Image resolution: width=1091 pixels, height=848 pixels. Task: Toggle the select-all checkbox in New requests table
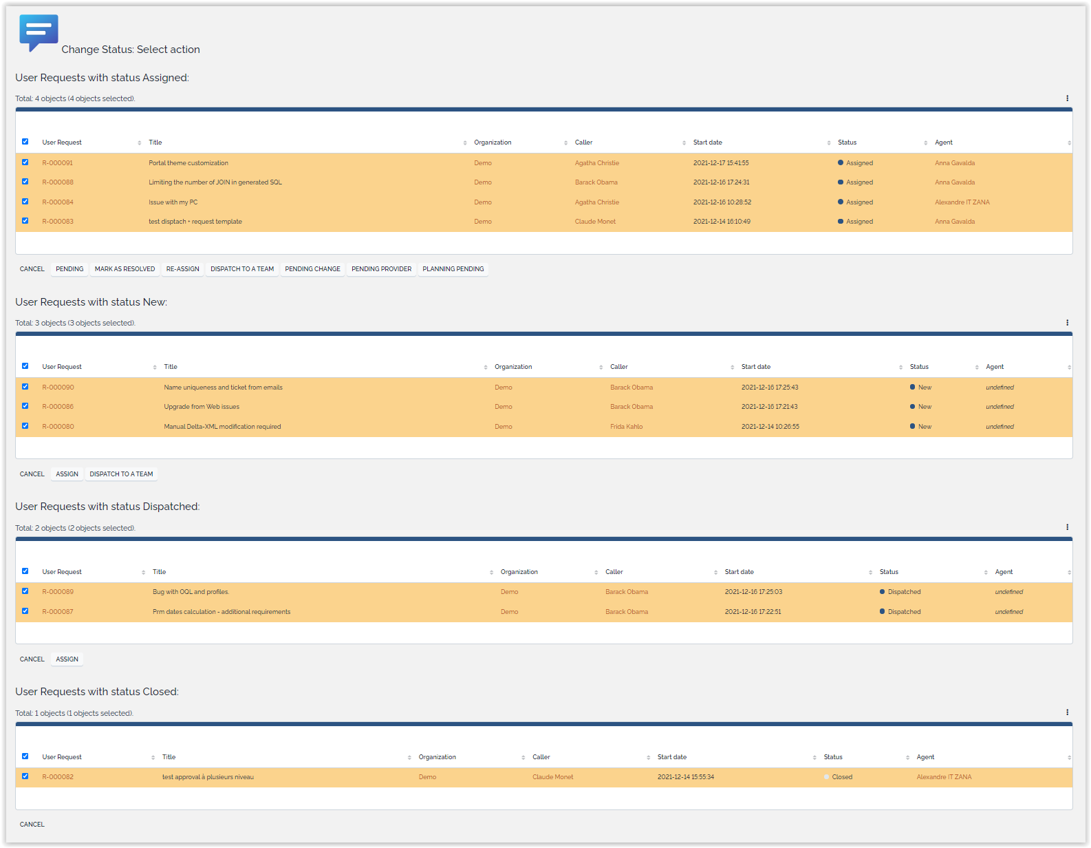(x=25, y=366)
